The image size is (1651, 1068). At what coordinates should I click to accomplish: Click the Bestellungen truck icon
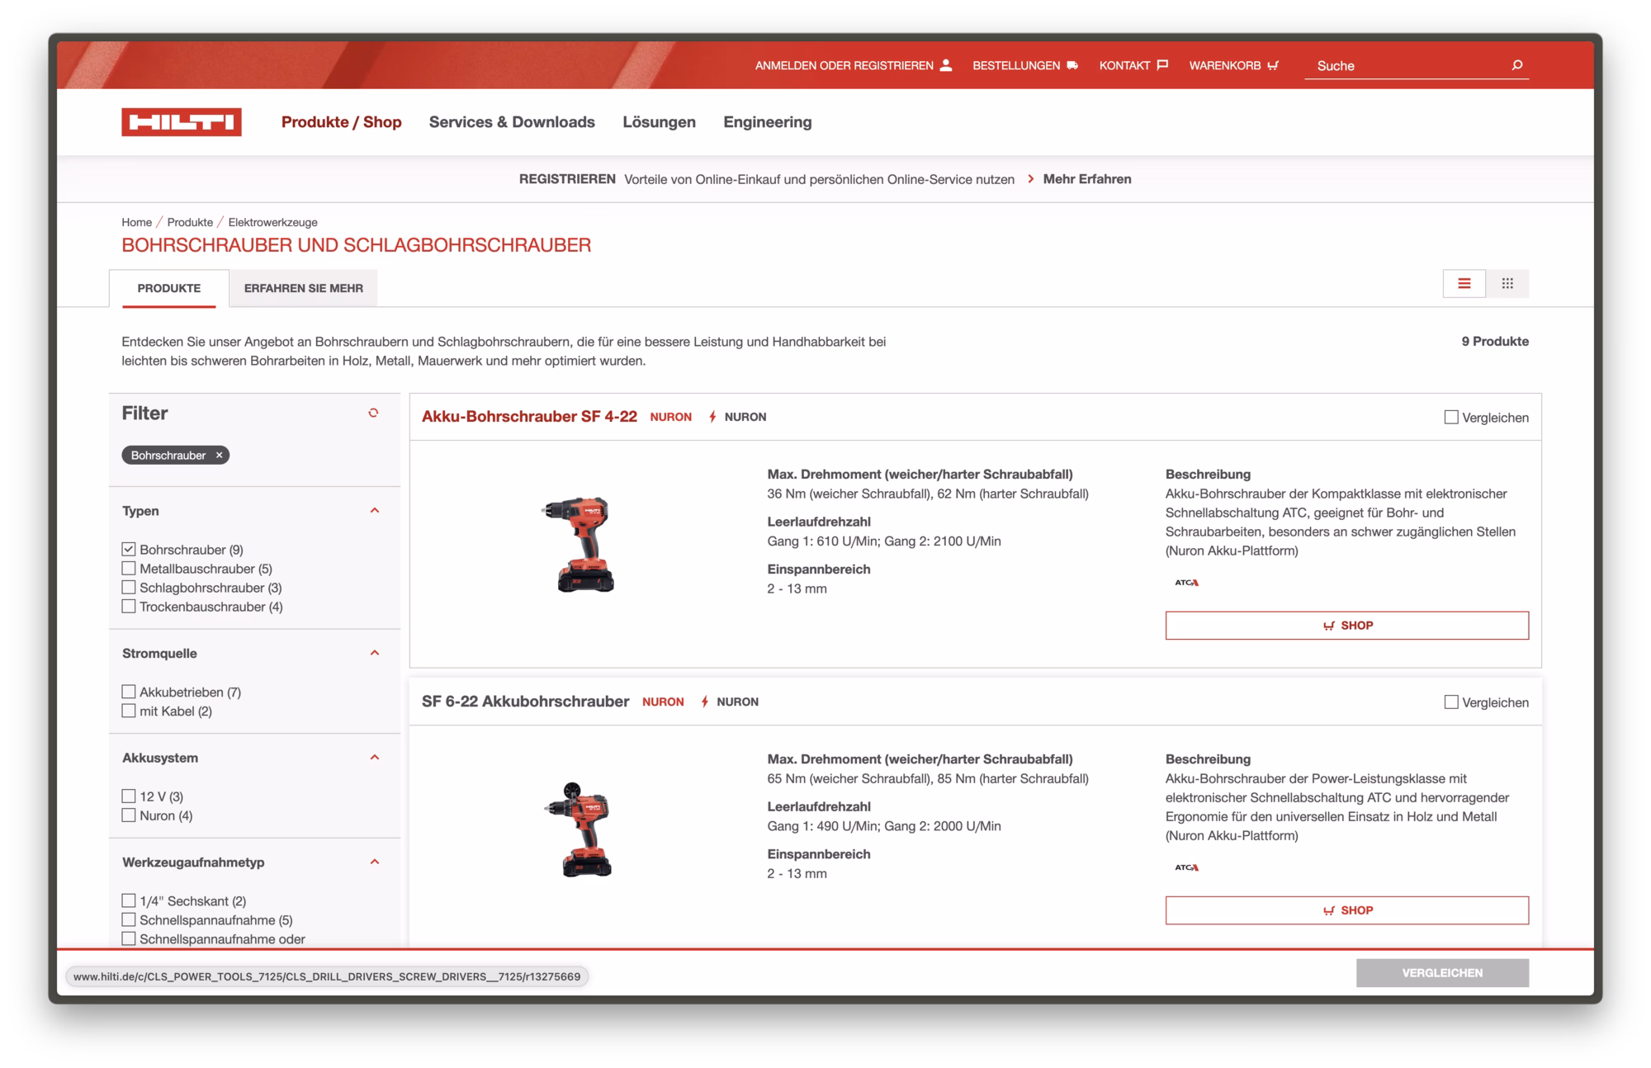pyautogui.click(x=1072, y=65)
